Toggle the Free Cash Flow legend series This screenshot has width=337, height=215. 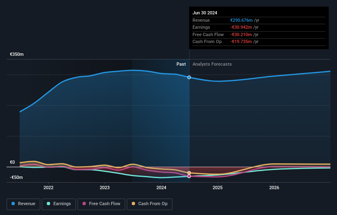pyautogui.click(x=101, y=204)
